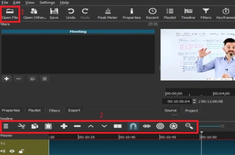235x155 pixels.
Task: Select the Meeting clip header
Action: coord(78,31)
